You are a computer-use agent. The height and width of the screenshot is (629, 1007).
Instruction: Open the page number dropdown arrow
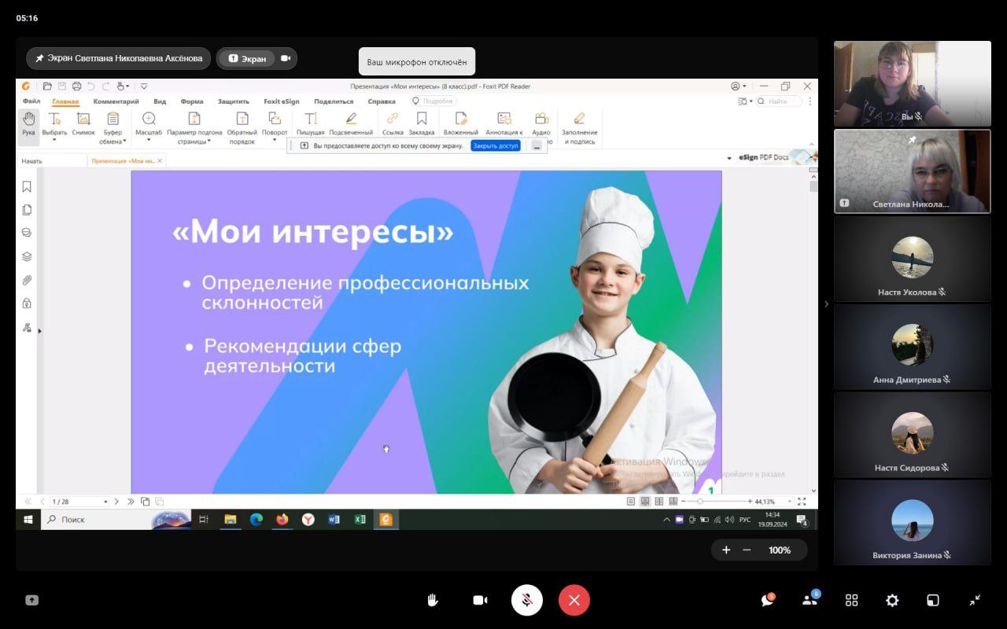[105, 502]
